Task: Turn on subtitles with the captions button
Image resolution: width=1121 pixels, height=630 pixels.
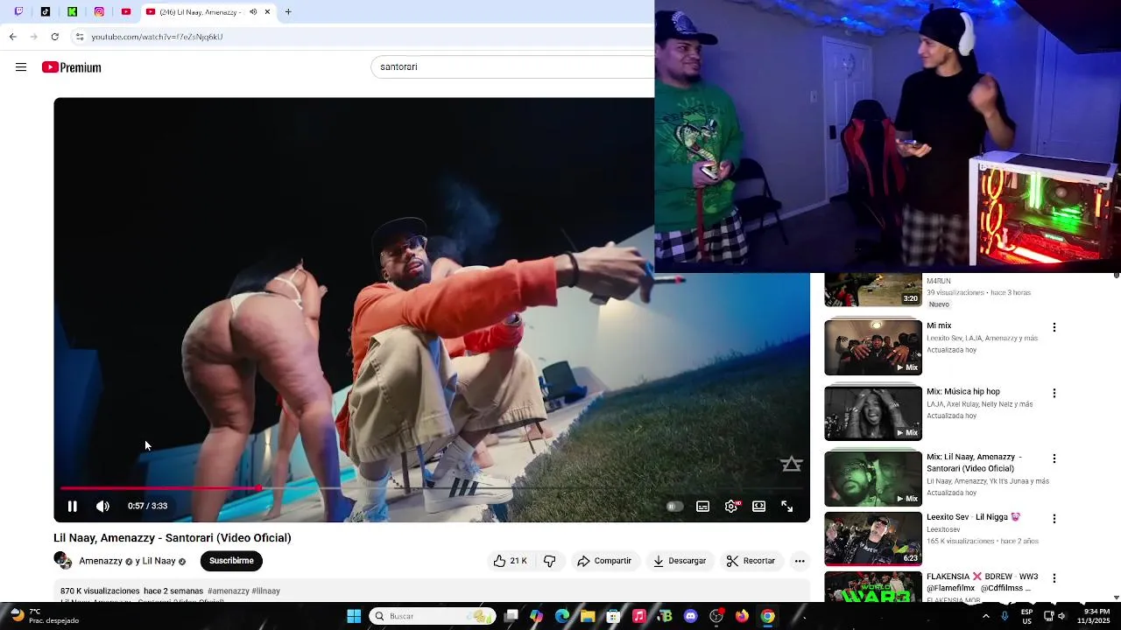Action: [702, 506]
